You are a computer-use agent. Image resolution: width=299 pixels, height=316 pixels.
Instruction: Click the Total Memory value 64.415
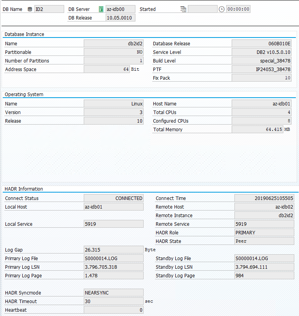tap(258, 130)
